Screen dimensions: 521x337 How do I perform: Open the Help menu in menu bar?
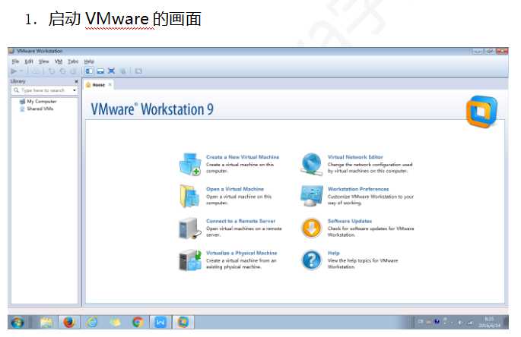(x=89, y=61)
